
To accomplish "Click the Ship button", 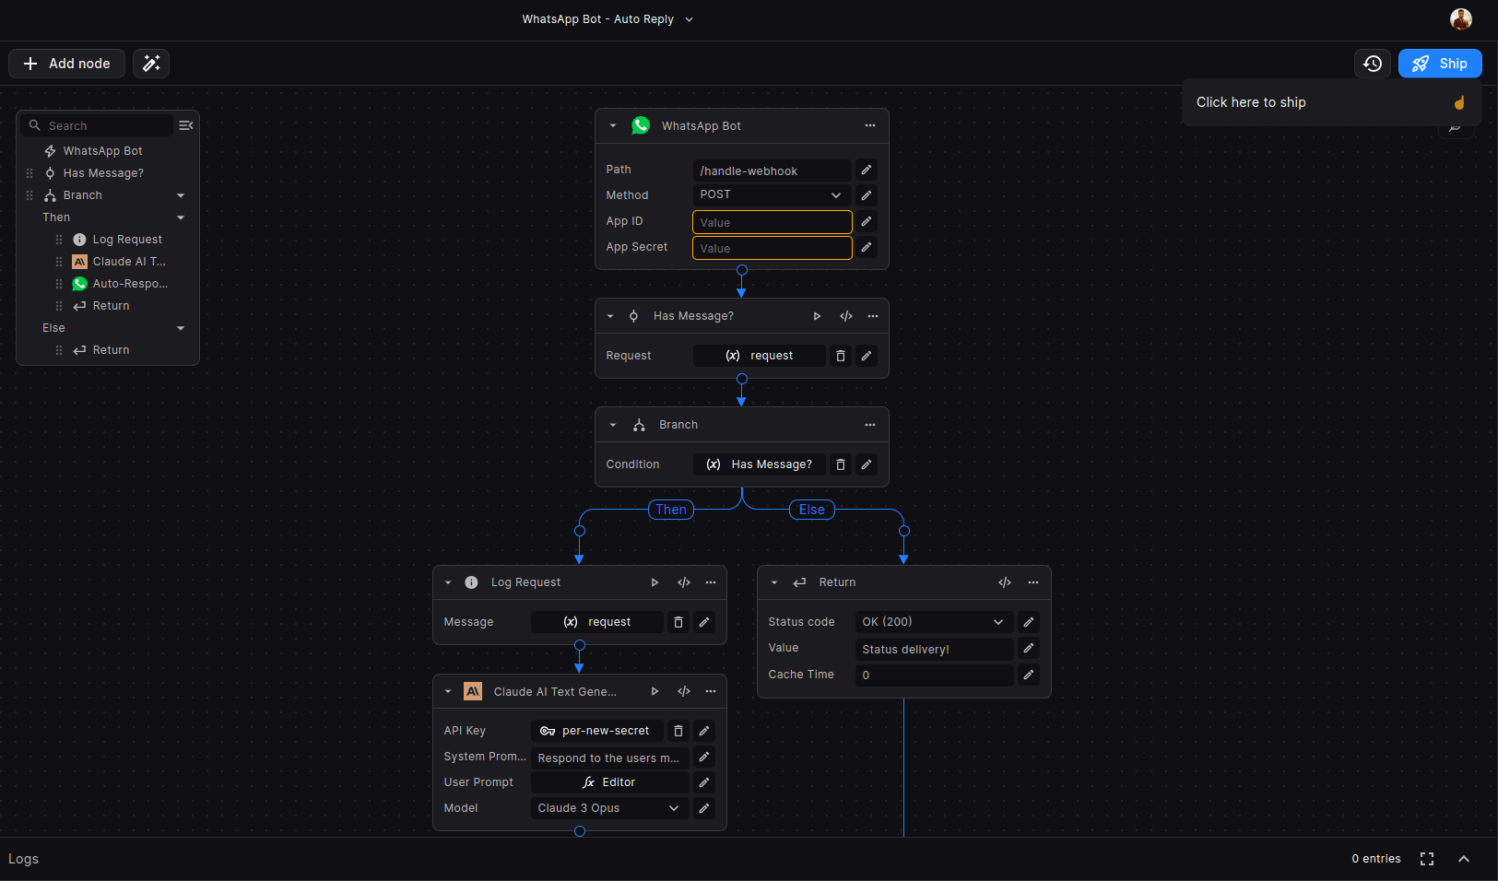I will pos(1439,64).
